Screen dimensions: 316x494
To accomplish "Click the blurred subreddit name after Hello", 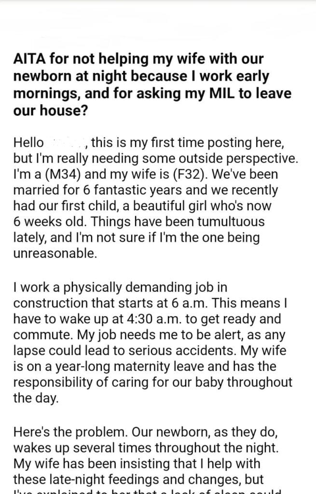I will pyautogui.click(x=66, y=143).
